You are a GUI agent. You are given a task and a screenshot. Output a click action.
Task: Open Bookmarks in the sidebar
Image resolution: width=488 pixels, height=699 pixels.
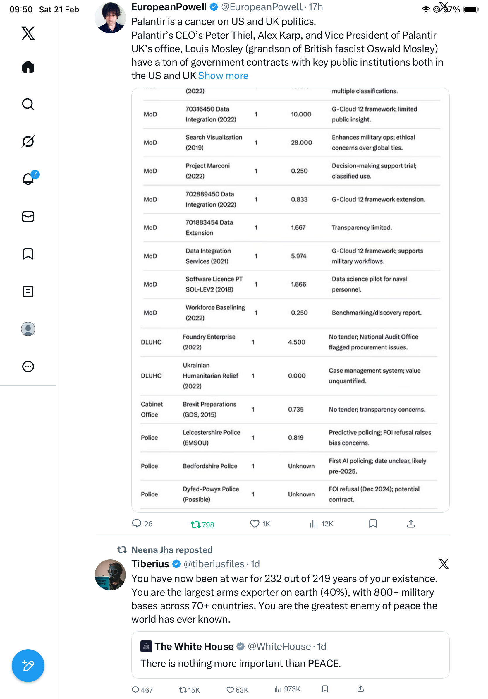[x=28, y=254]
